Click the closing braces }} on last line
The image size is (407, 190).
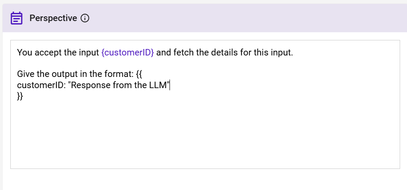[x=20, y=96]
